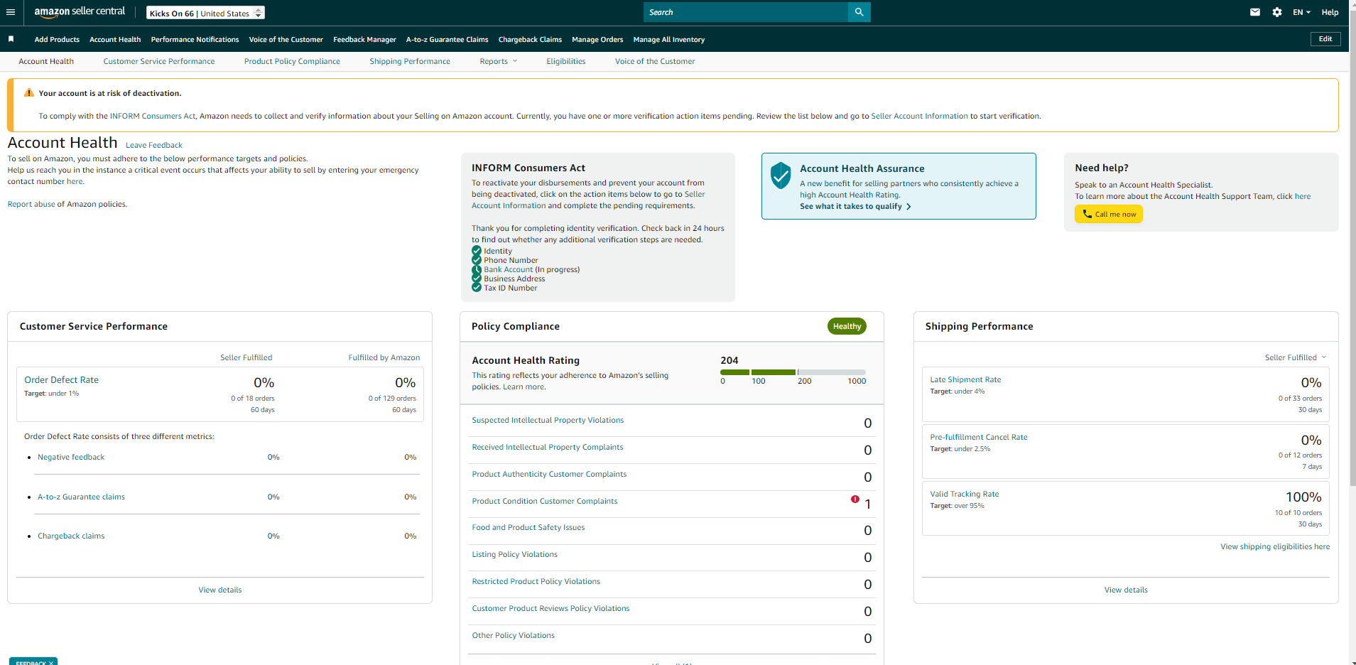The width and height of the screenshot is (1356, 665).
Task: Click the Healthy status badge
Action: [847, 326]
